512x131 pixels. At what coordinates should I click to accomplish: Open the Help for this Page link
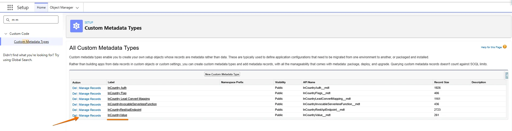[491, 47]
